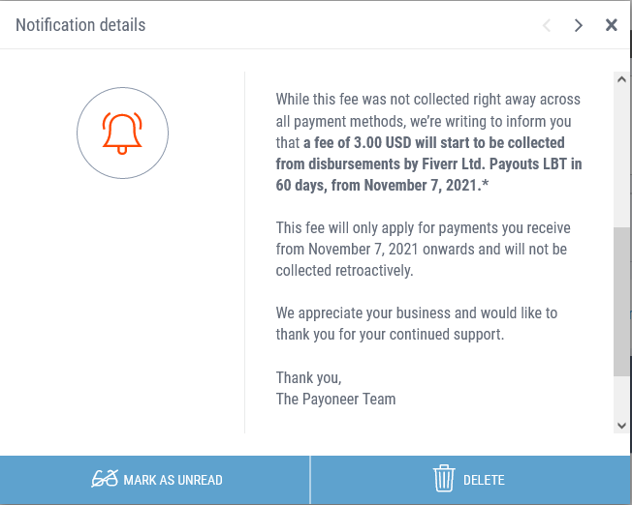Go to next notification with right chevron
Image resolution: width=632 pixels, height=505 pixels.
tap(579, 25)
